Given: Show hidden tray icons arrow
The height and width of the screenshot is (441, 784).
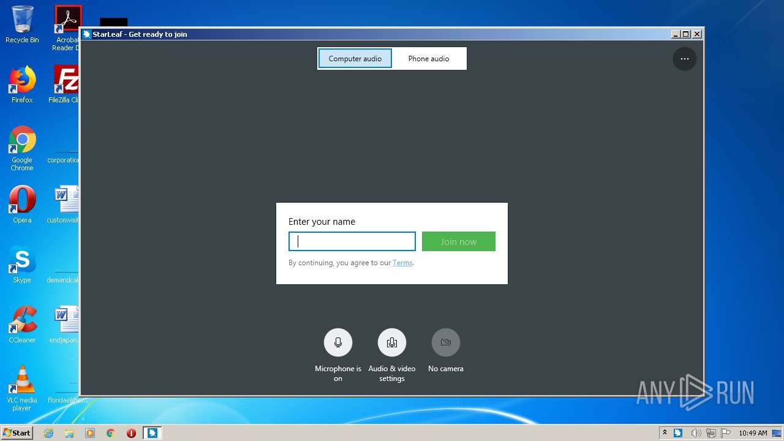Looking at the screenshot, I should coord(665,433).
